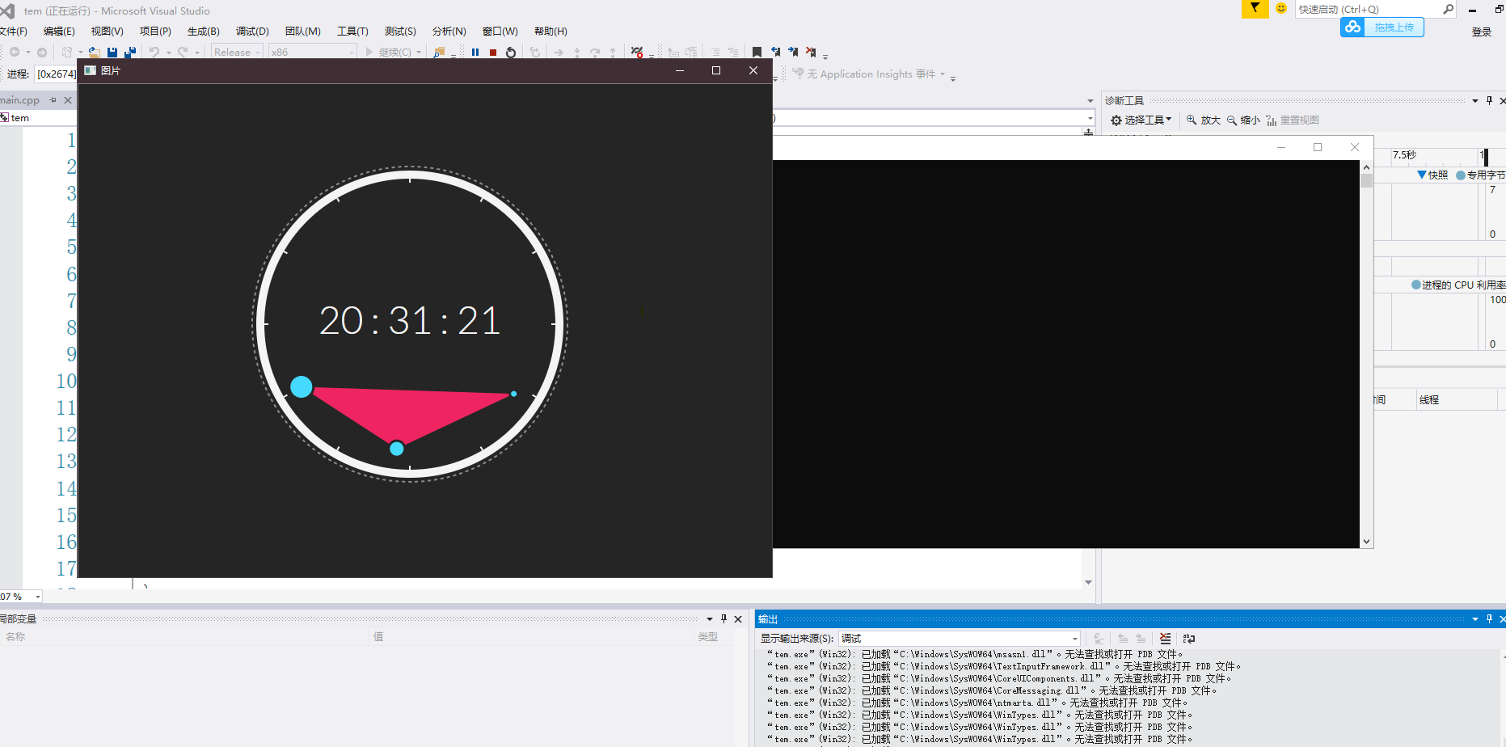Click the large blue dot on the clock

click(302, 386)
